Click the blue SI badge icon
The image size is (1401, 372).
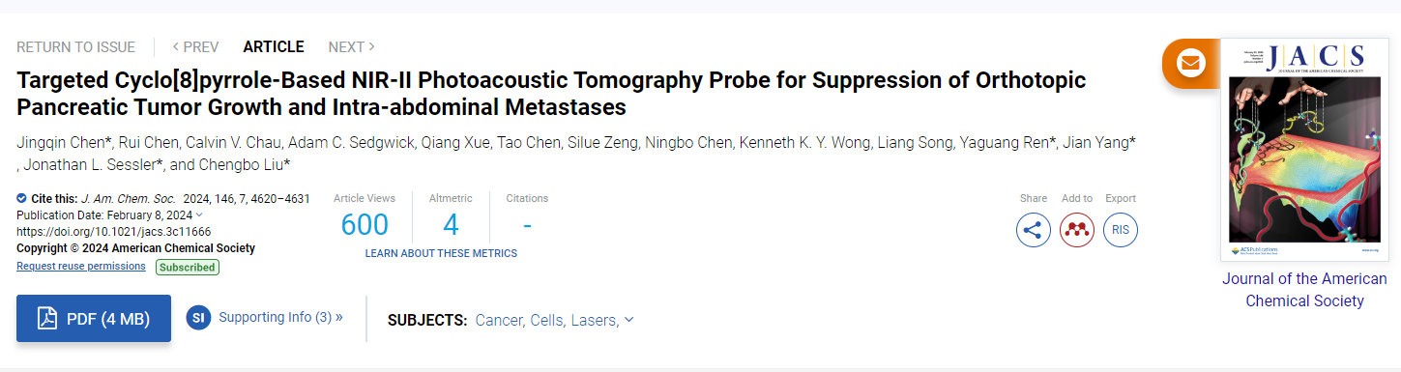198,317
